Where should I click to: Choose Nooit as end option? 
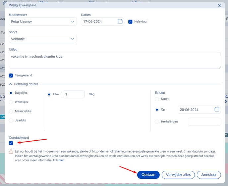157,99
